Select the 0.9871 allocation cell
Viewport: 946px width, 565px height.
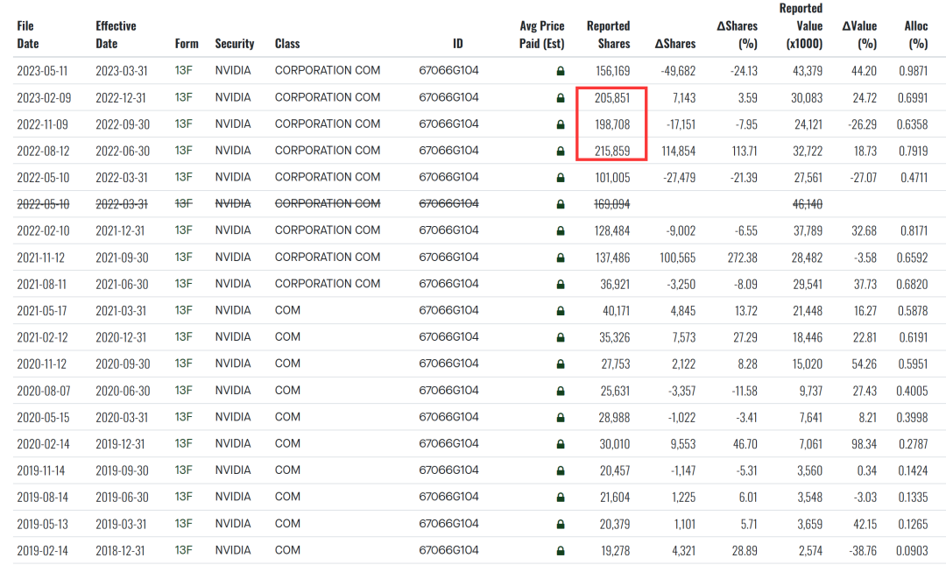click(x=913, y=71)
